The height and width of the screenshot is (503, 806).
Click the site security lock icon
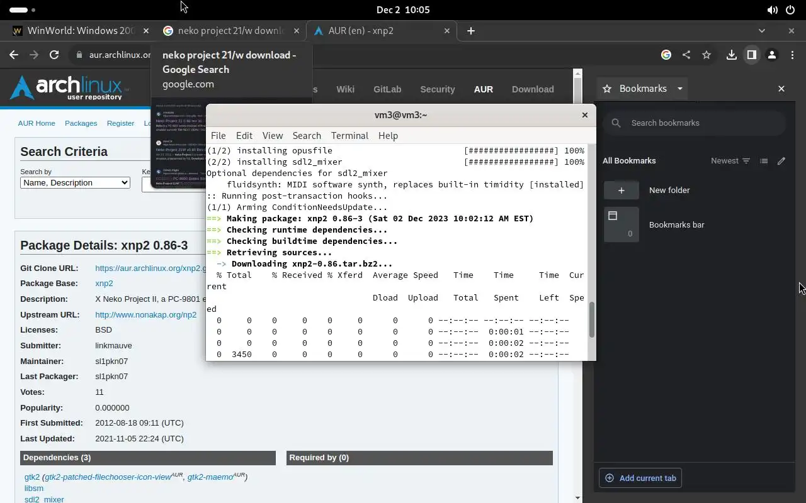point(79,55)
